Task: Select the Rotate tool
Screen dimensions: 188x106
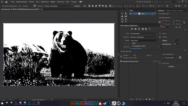Action: tap(126, 22)
